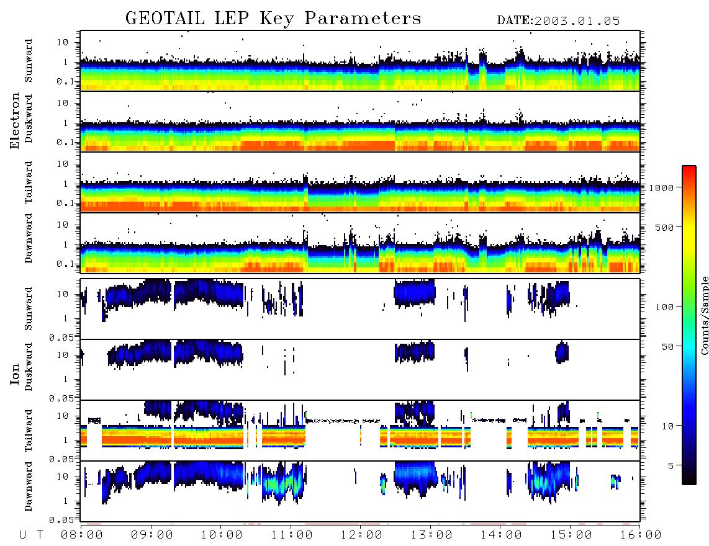The height and width of the screenshot is (546, 709).
Task: Click inside the Electron Dawnward spectrogram panel
Action: tap(360, 243)
